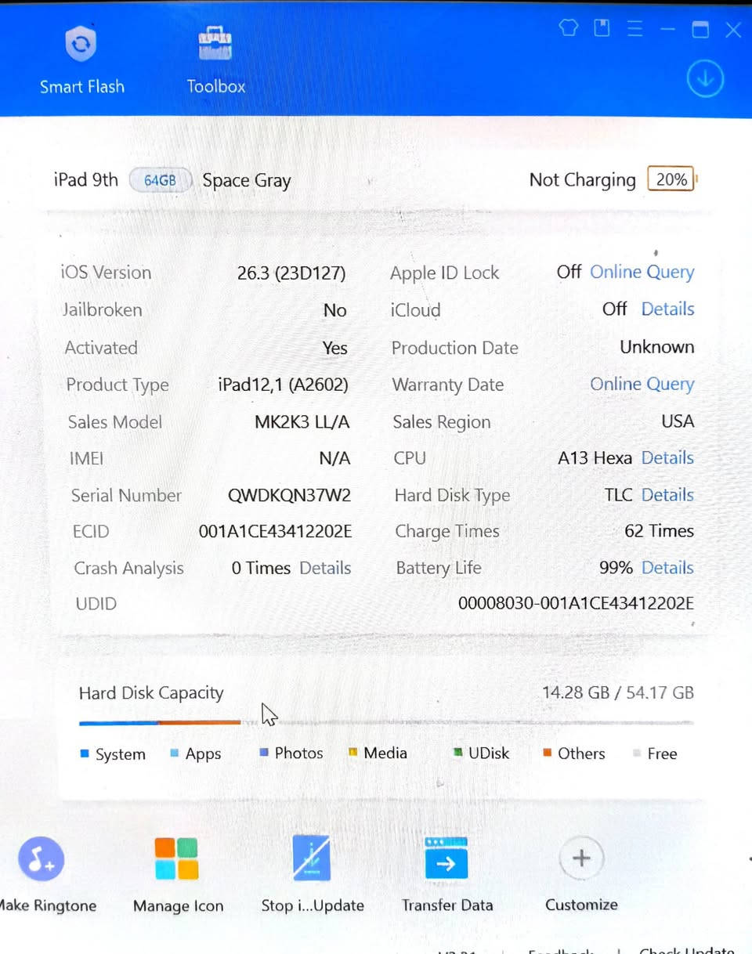752x954 pixels.
Task: Launch the Transfer Data tool
Action: 446,858
